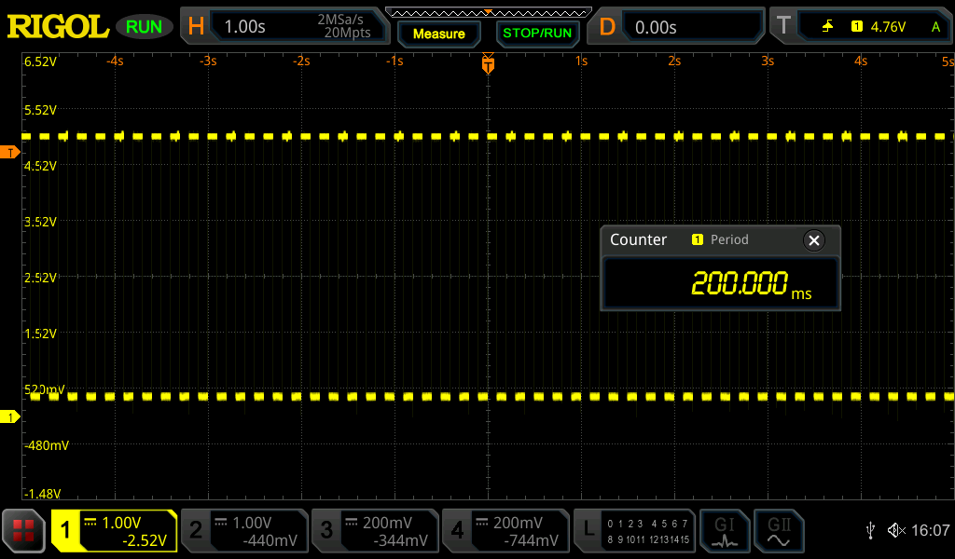Close the Counter window

click(x=813, y=240)
